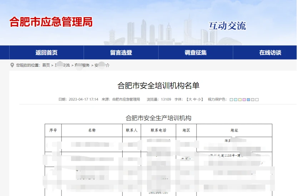This screenshot has width=297, height=196.
Task: Set font size to 大
Action: point(190,99)
